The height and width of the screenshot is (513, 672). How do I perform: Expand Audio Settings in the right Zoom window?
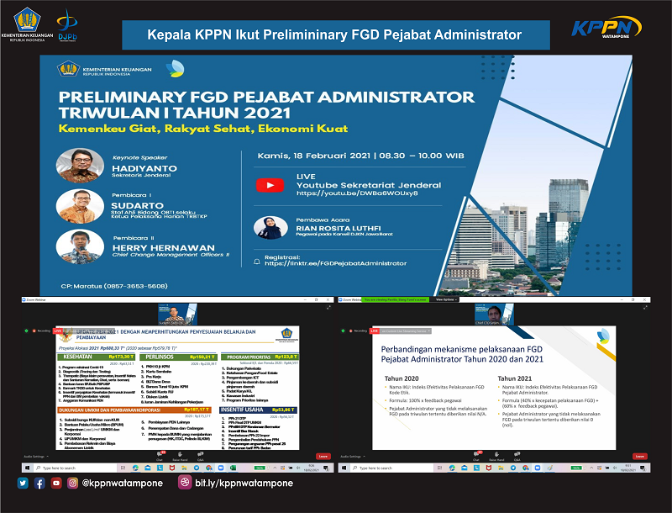point(353,457)
